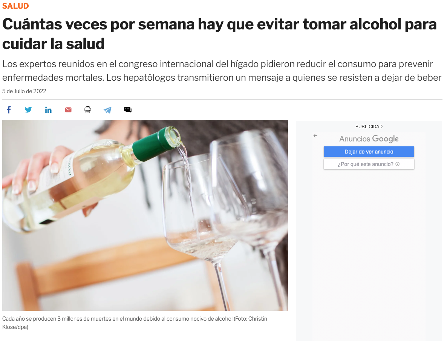Share article via Telegram icon
This screenshot has width=447, height=341.
pos(107,110)
